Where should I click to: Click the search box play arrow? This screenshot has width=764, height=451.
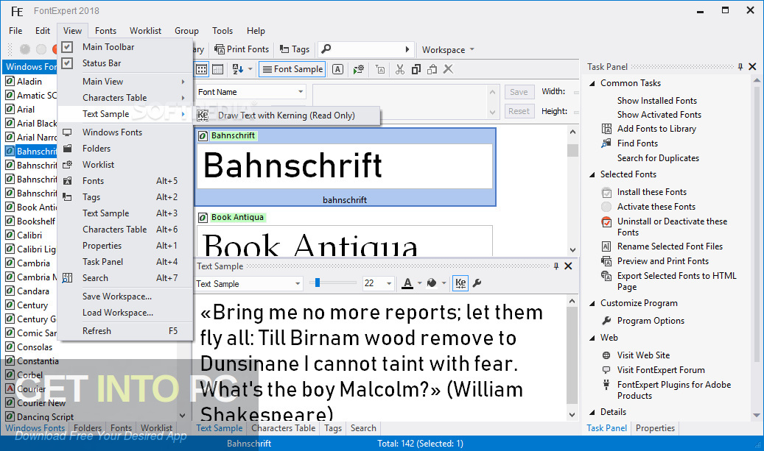[x=407, y=49]
